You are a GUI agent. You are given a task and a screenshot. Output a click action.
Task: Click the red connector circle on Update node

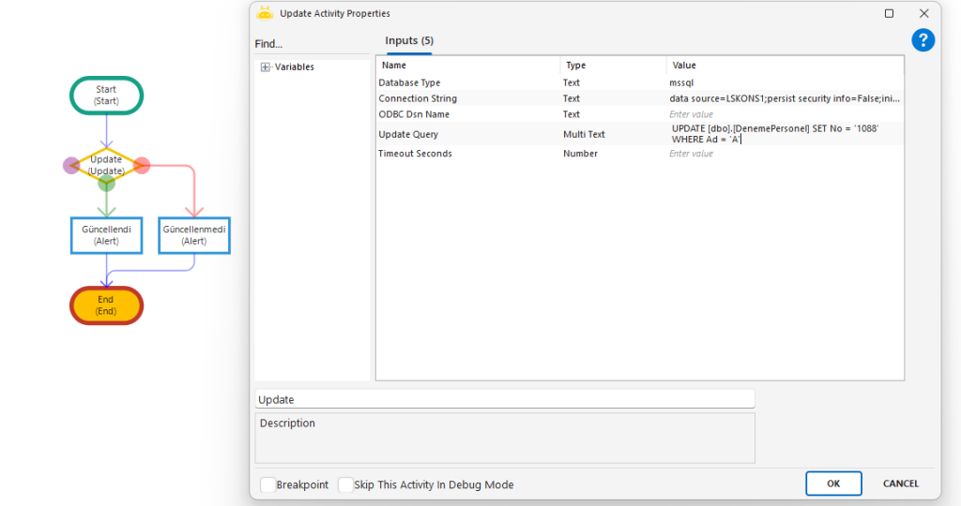142,166
